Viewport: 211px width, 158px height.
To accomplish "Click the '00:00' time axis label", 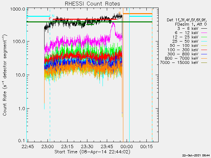I will point(127,146).
